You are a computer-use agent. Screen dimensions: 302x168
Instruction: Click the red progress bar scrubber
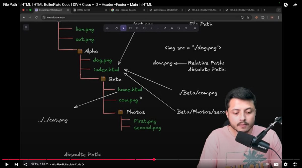pos(154,159)
